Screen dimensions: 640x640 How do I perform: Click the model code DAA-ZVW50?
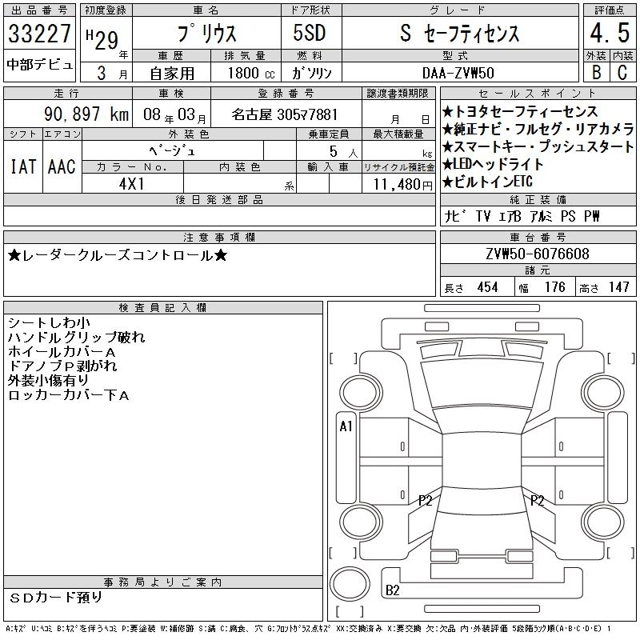tap(458, 72)
